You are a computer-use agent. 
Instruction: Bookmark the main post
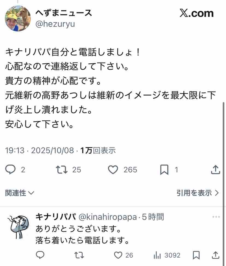[x=164, y=170]
